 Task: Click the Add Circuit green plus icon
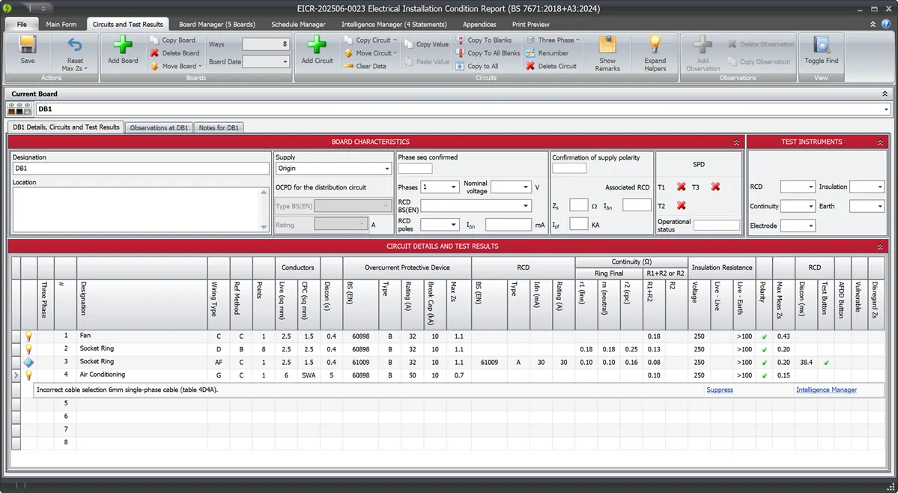(316, 46)
